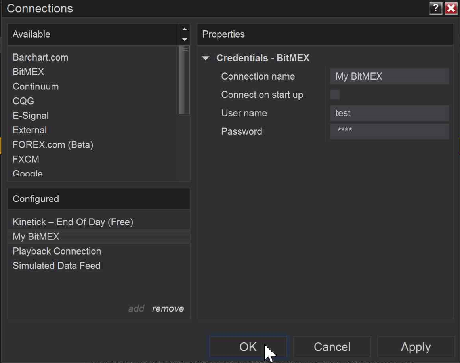The image size is (460, 363).
Task: Select FOREX.com (Beta) in Available list
Action: (x=53, y=145)
